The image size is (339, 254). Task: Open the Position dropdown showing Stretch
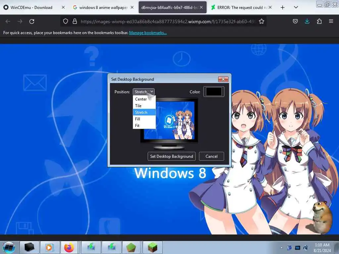144,92
